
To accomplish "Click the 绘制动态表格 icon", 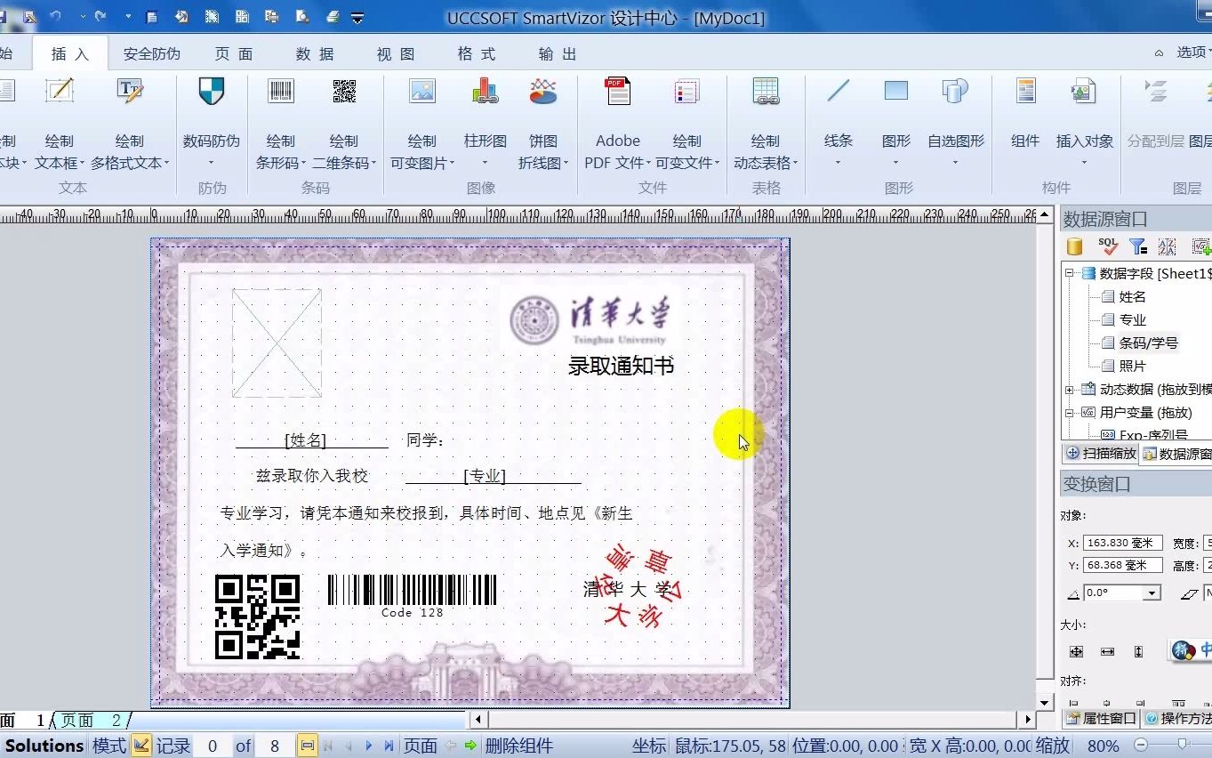I will click(x=766, y=91).
